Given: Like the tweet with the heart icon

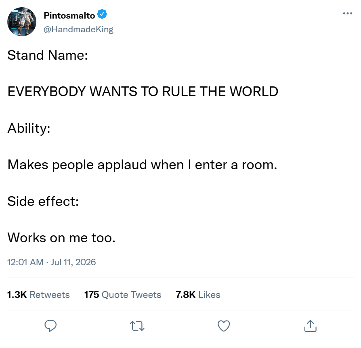Looking at the screenshot, I should (x=224, y=326).
